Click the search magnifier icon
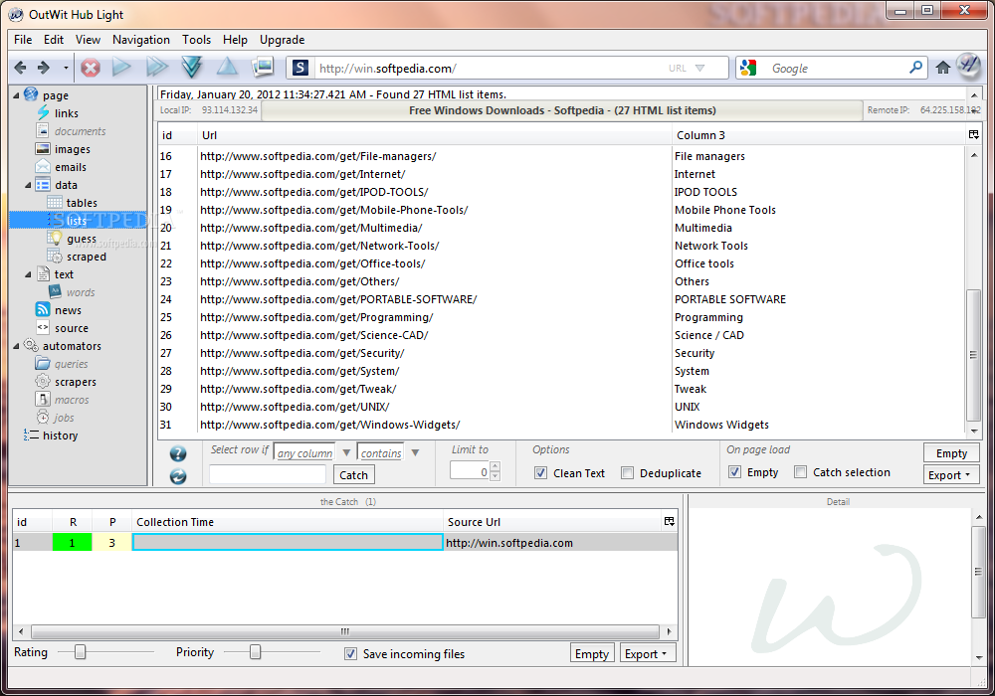995x696 pixels. coord(915,68)
